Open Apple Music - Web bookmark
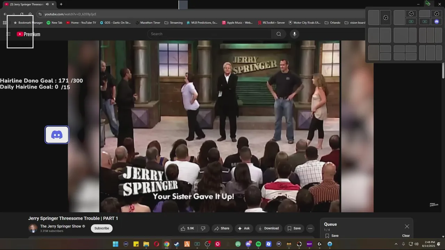Screen dimensions: 445x250 pyautogui.click(x=237, y=23)
